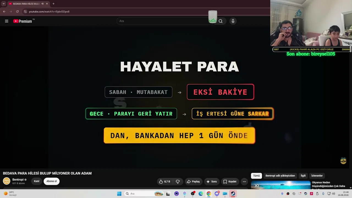Click the Katıl button

[37, 181]
